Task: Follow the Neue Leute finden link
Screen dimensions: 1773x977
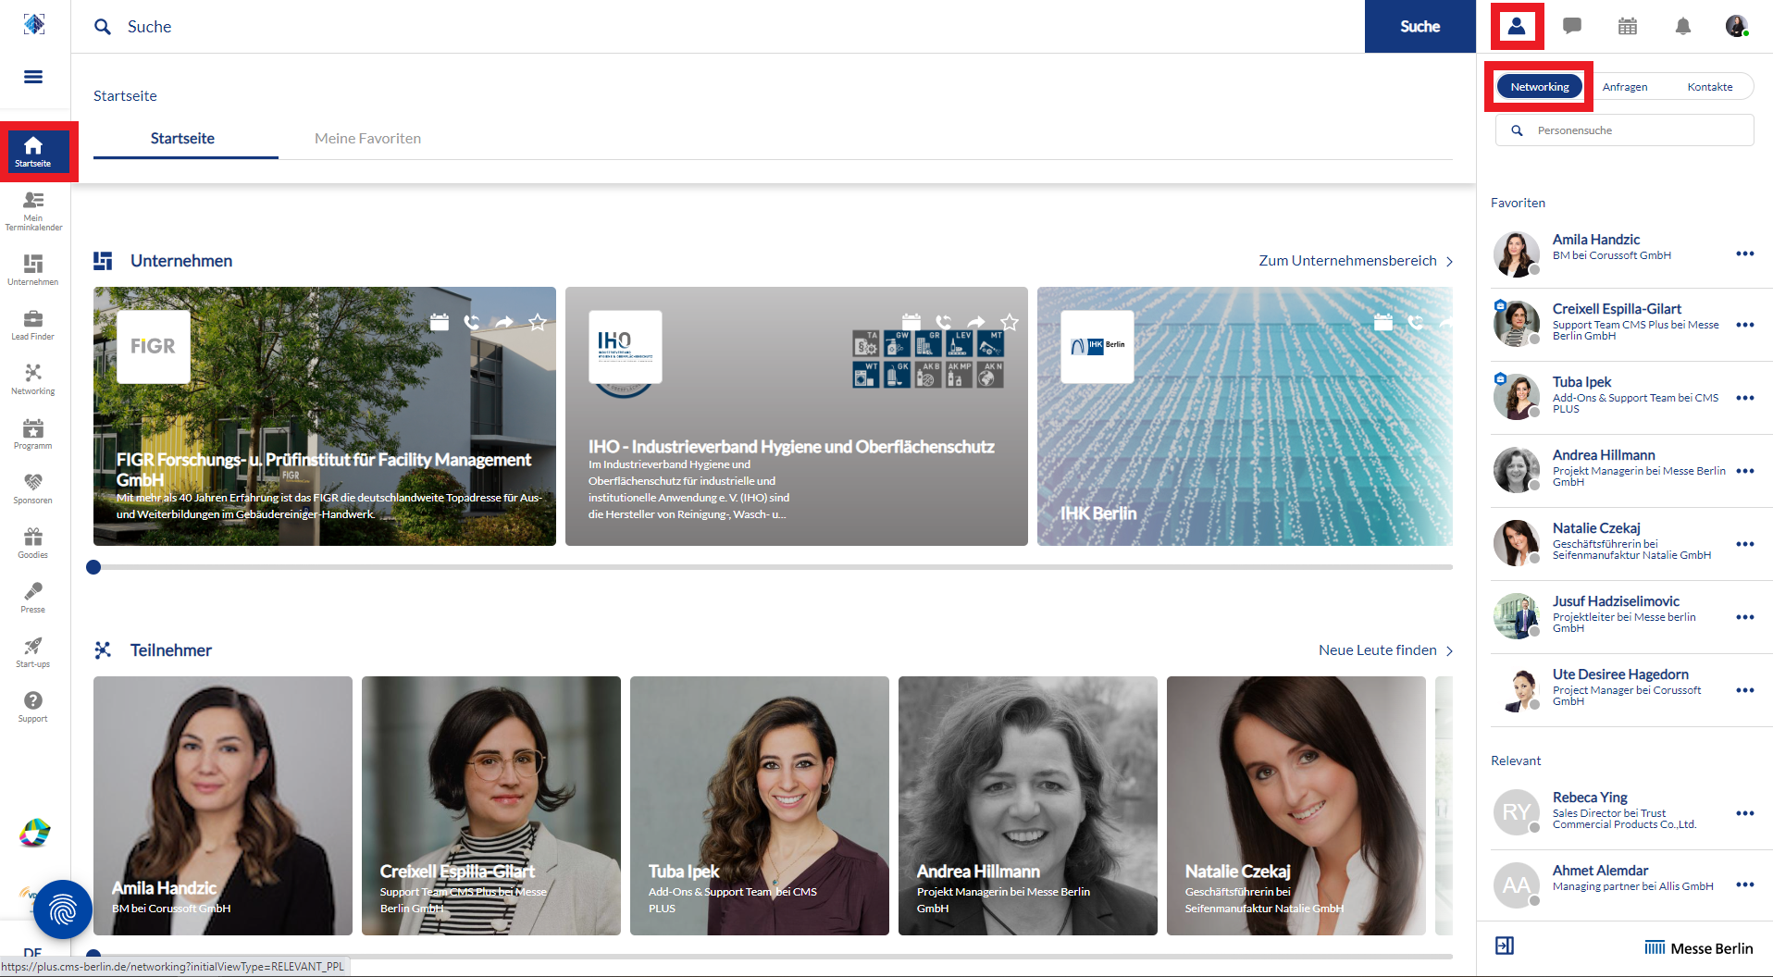Action: 1385,650
